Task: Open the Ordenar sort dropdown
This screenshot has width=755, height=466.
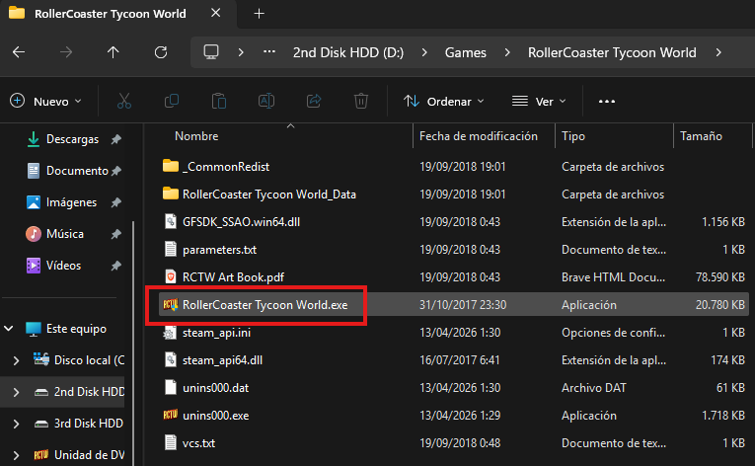Action: (443, 102)
